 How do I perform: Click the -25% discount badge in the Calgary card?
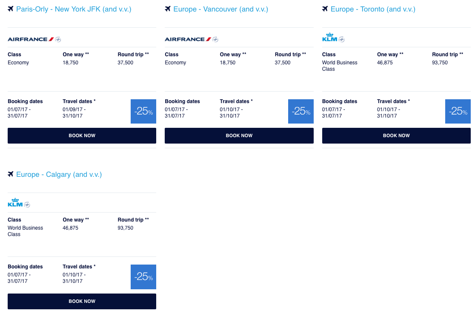(x=143, y=277)
